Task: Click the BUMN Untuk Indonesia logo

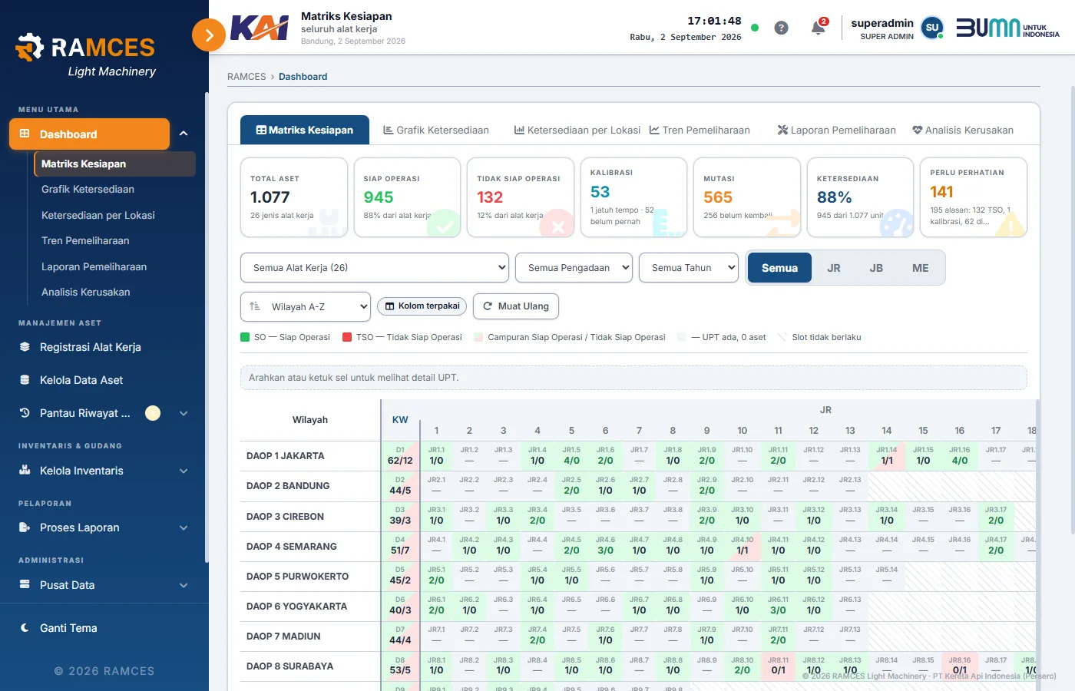Action: tap(1007, 28)
